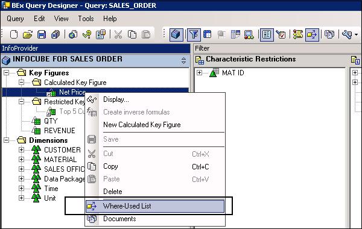Image resolution: width=362 pixels, height=229 pixels.
Task: Choose Display... from the context menu
Action: point(155,99)
